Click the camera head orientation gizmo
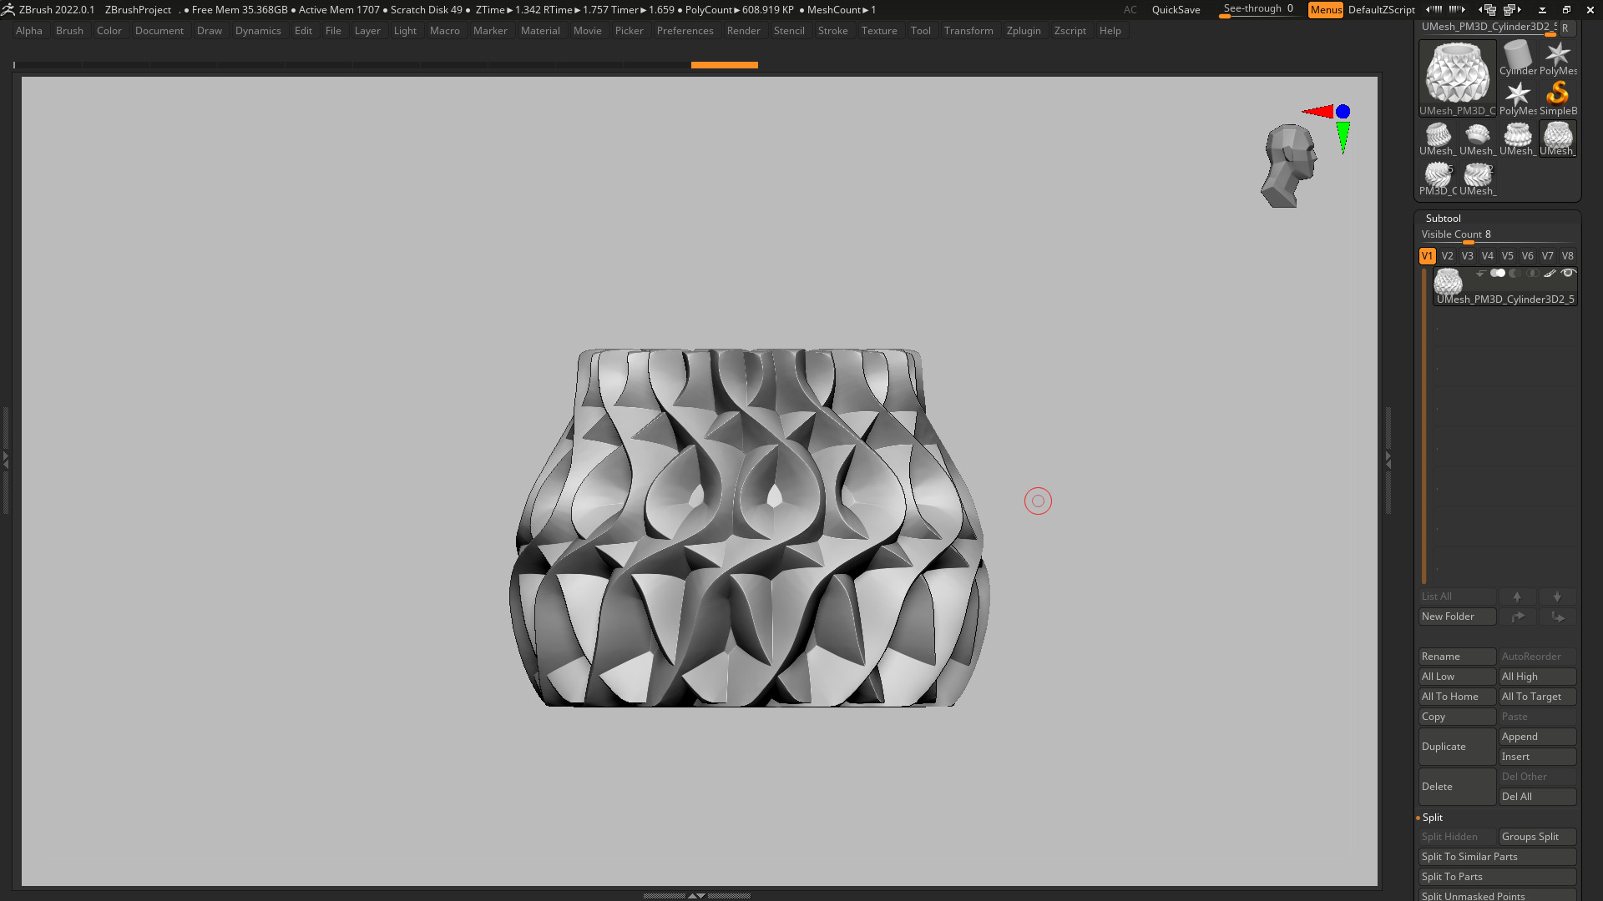Viewport: 1603px width, 901px height. 1288,165
